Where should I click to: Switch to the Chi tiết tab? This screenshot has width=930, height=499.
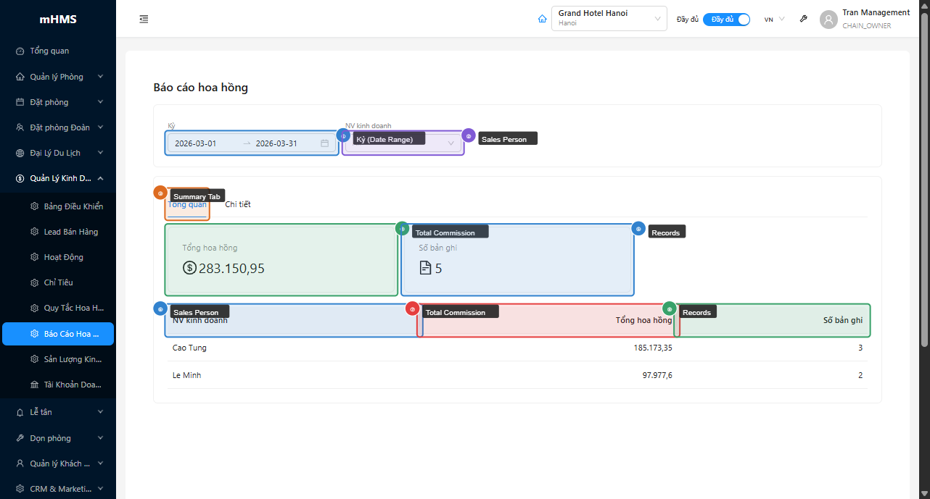(238, 204)
